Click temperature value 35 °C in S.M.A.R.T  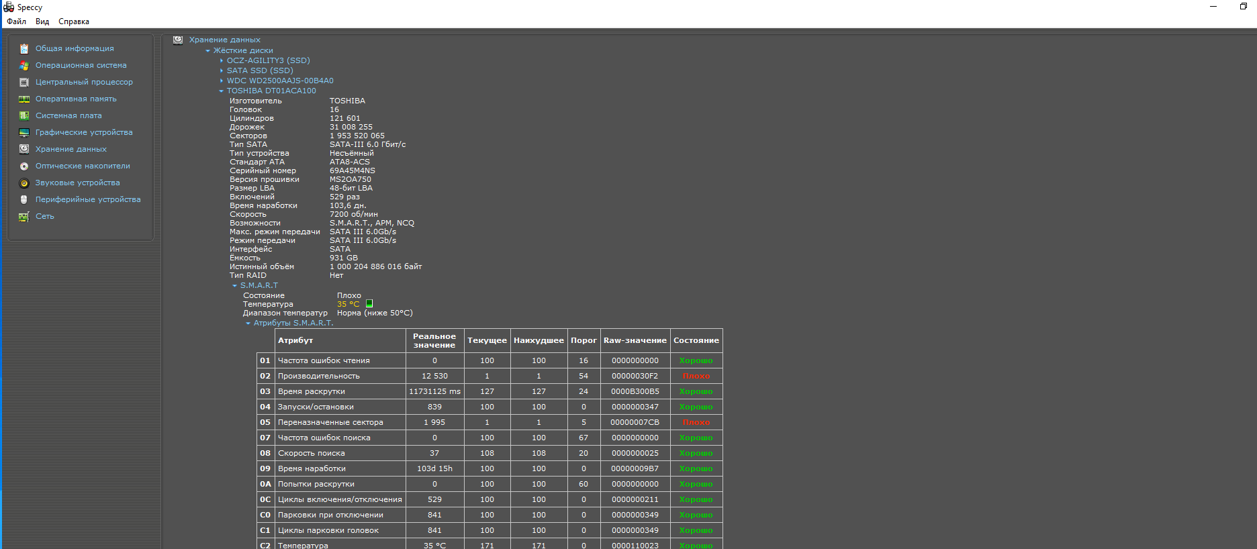pyautogui.click(x=348, y=304)
